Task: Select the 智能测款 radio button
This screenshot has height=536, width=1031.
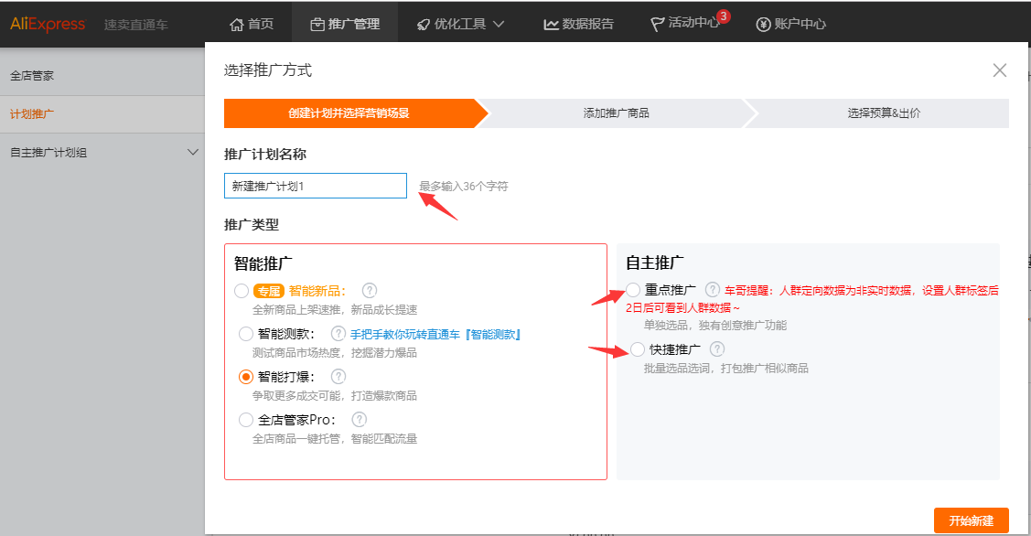Action: [244, 334]
